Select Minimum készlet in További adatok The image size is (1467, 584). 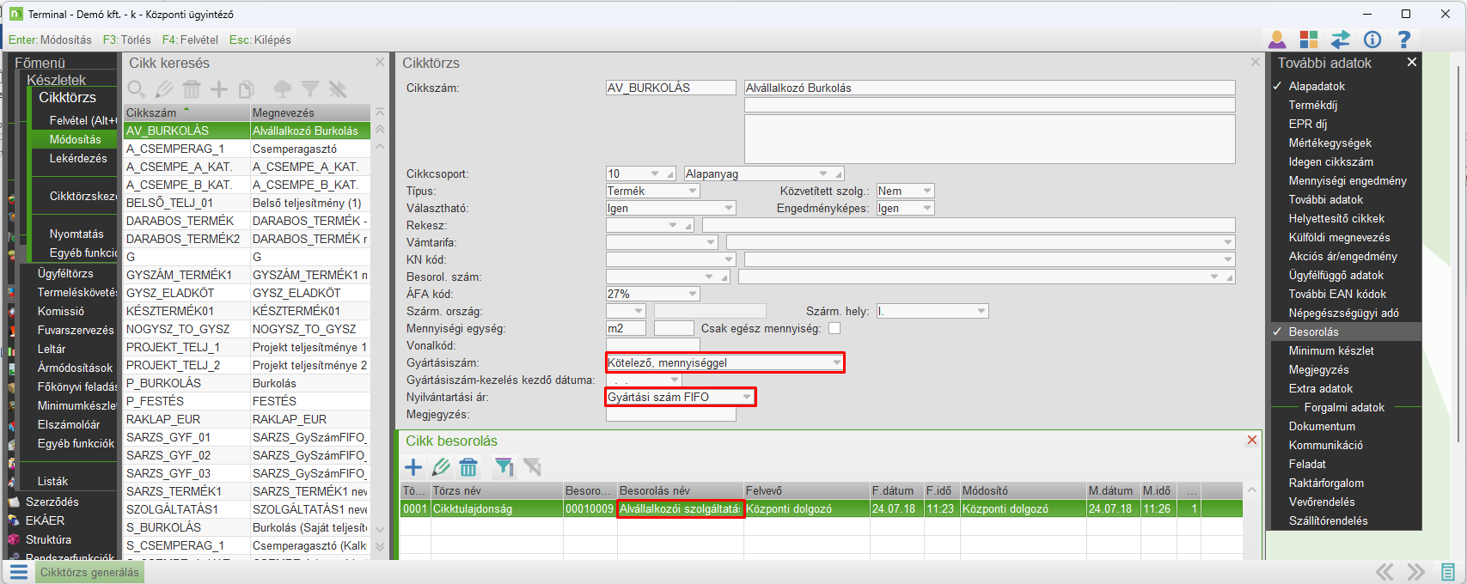(1330, 350)
